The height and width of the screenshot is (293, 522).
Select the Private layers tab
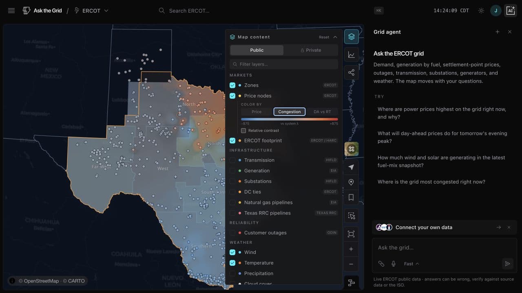tap(311, 50)
